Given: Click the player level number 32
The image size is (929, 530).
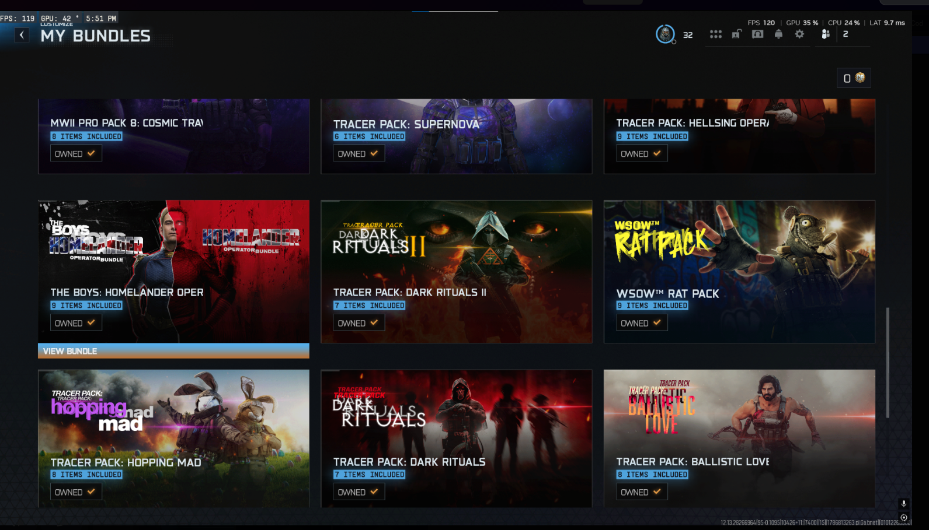Looking at the screenshot, I should click(688, 35).
